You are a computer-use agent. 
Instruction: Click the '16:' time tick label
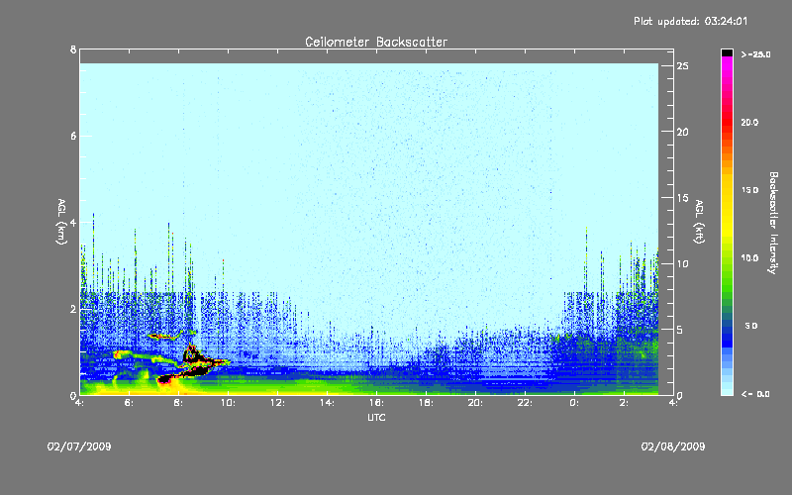377,403
